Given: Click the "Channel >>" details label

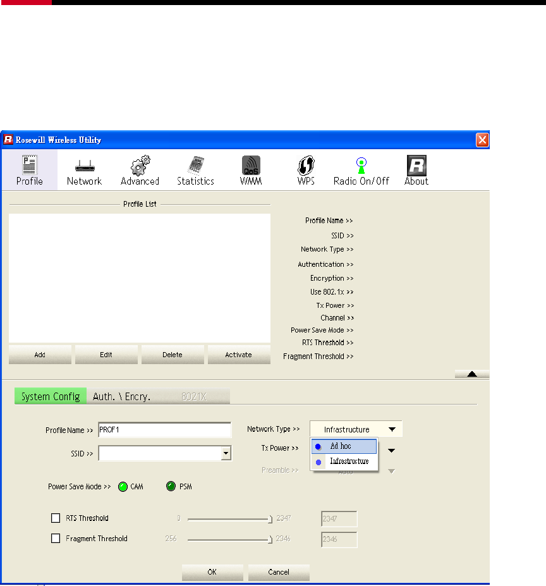Looking at the screenshot, I should pos(337,318).
